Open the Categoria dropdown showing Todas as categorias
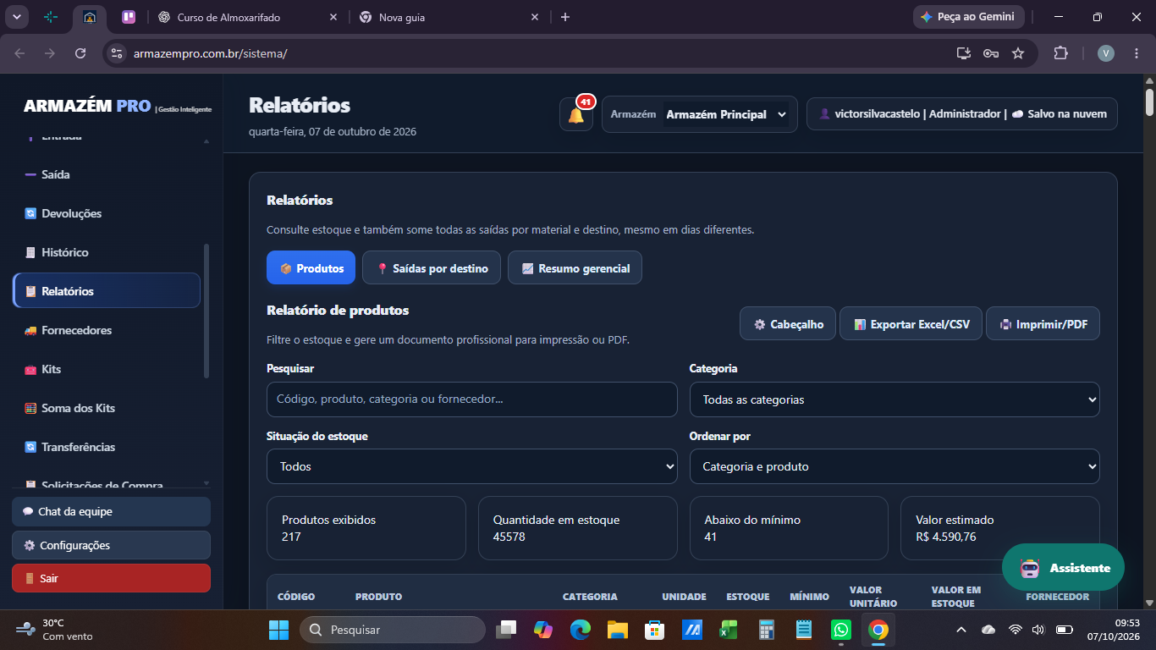1156x650 pixels. [895, 399]
